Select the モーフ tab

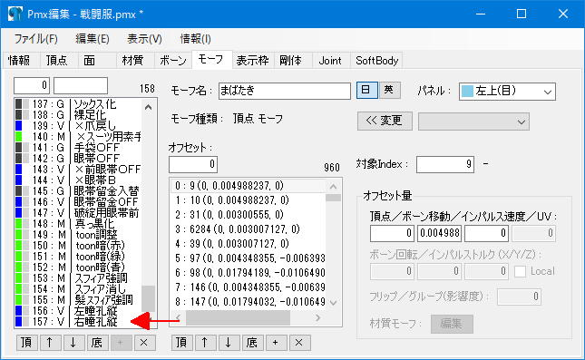point(211,59)
